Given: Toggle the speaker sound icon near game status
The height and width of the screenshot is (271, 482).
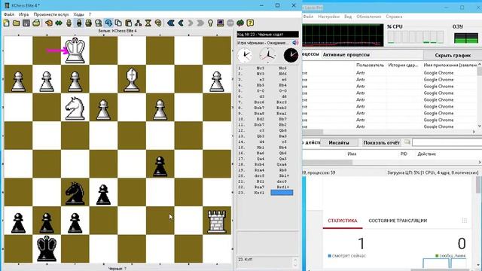Looking at the screenshot, I should [295, 43].
